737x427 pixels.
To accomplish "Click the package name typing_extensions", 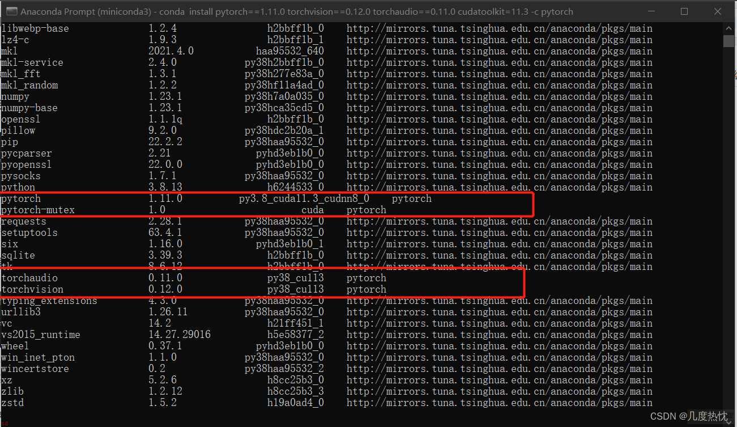I will tap(49, 301).
